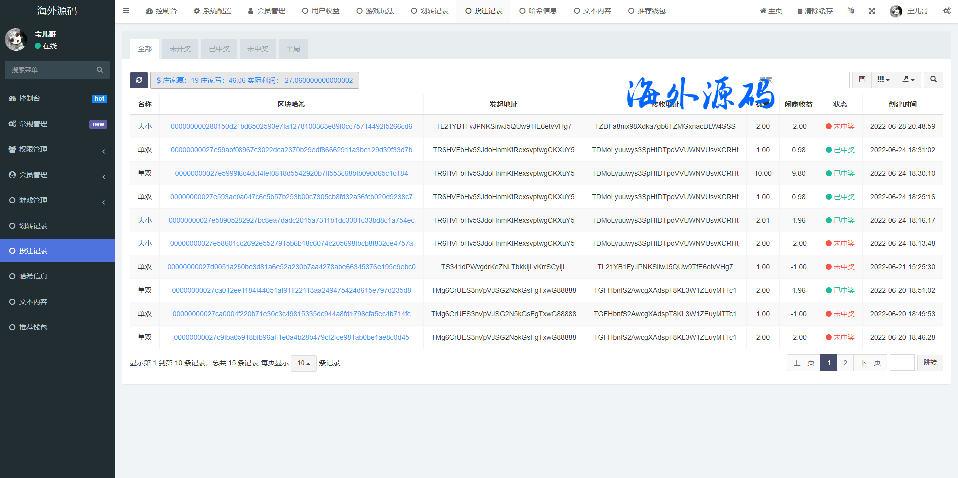Click the fullscreen expand icon
Screen dimensions: 958x478
(872, 11)
